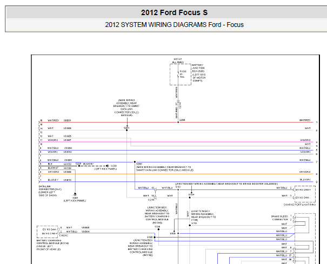Viewport: 327px width, 264px height.
Task: Select "EV HS CAN +" in charge port box
Action: (303, 190)
